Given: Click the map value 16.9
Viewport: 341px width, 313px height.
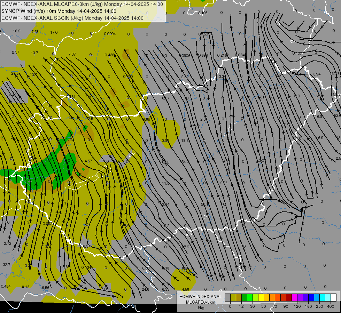Looking at the screenshot, I should point(319,138).
